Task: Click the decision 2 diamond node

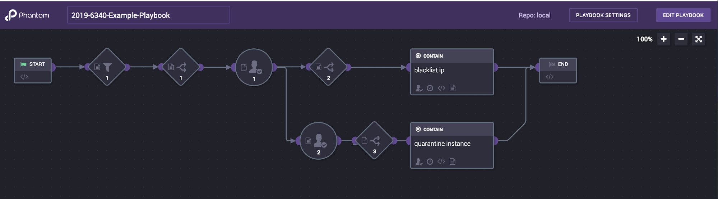Action: [x=328, y=67]
